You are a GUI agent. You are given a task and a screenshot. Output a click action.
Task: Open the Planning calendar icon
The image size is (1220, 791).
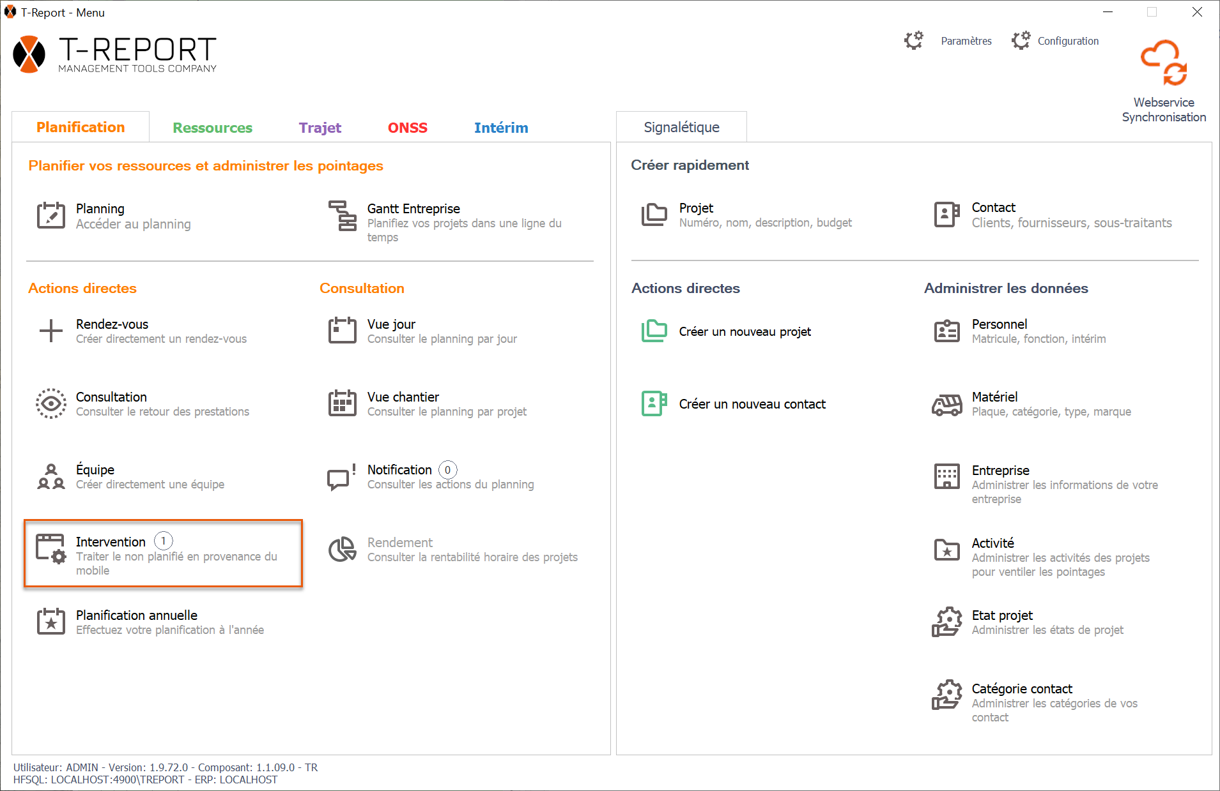[51, 215]
